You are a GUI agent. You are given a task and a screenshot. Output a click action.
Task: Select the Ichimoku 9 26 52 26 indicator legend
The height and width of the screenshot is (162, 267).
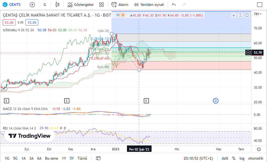(18, 30)
